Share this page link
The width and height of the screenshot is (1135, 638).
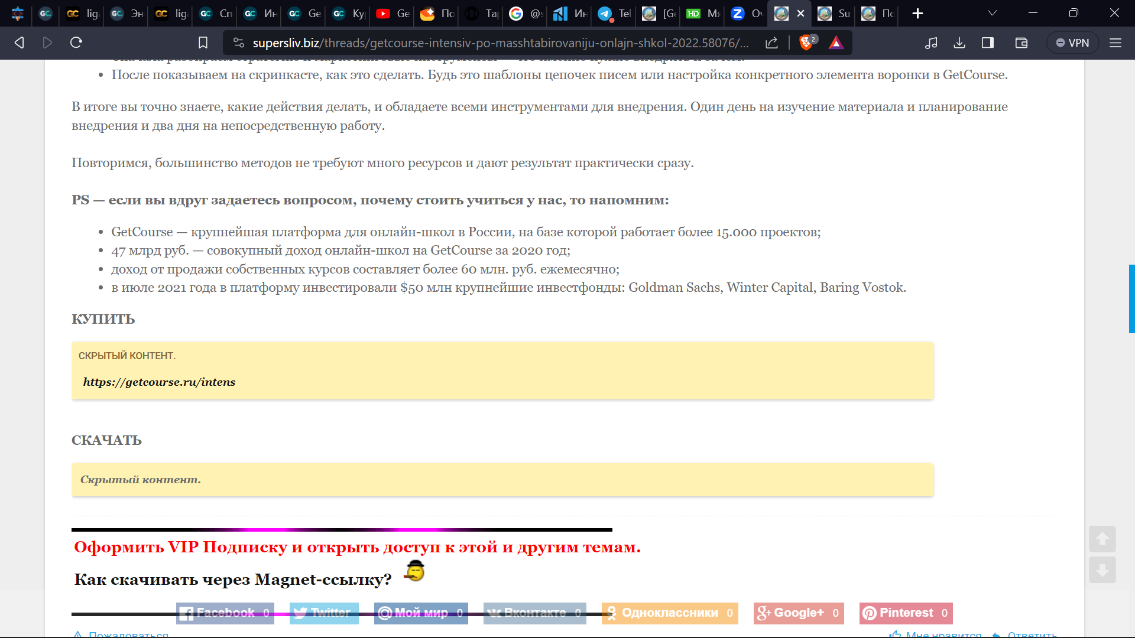tap(771, 43)
